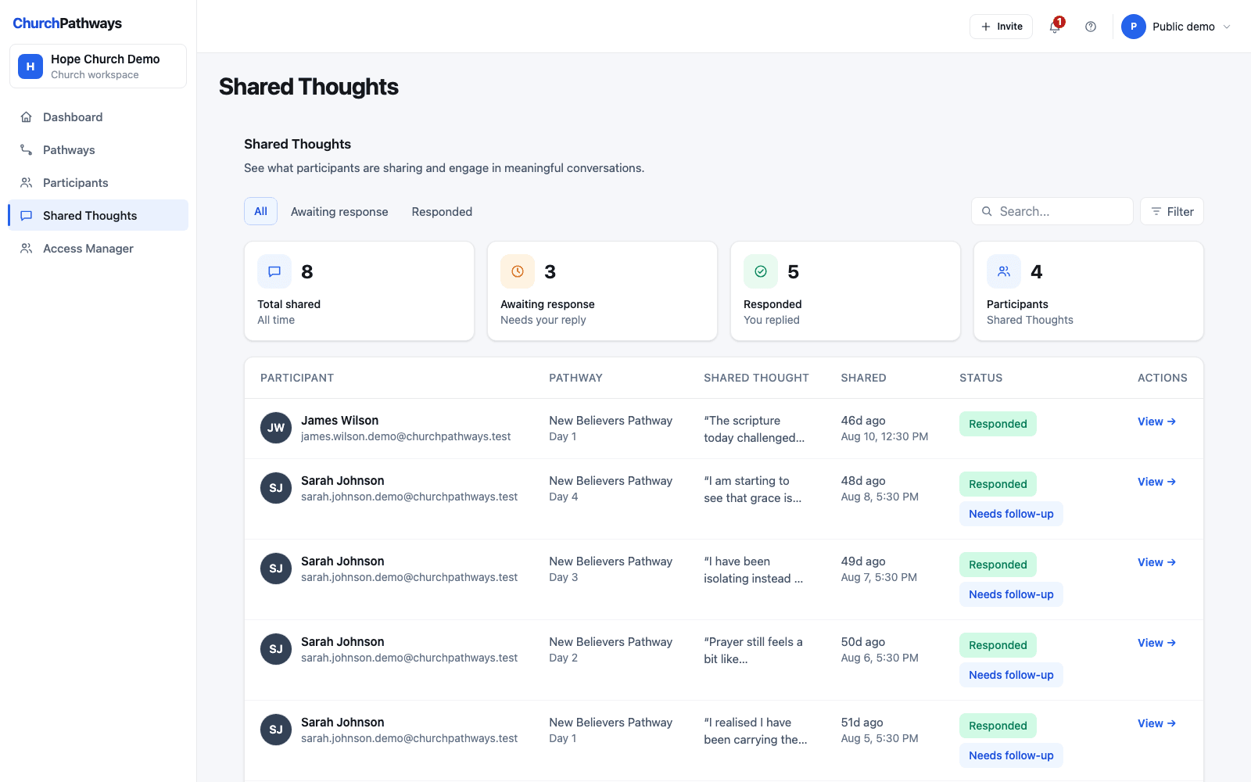Click the "Aug 7, 5:30 PM" timestamp
The image size is (1251, 782).
pyautogui.click(x=879, y=577)
